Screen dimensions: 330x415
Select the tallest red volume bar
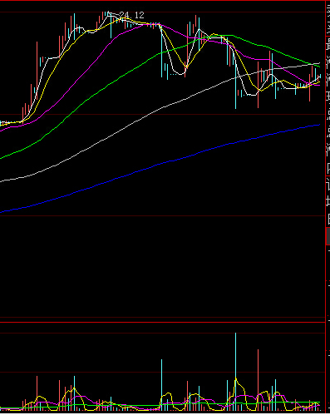tap(258, 380)
